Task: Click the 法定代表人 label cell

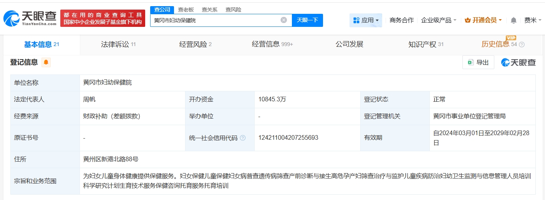Action: pyautogui.click(x=45, y=99)
